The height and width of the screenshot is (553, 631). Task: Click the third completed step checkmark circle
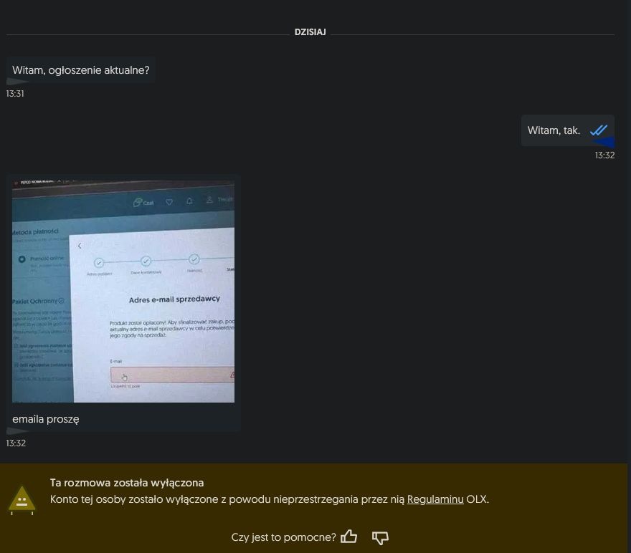194,259
